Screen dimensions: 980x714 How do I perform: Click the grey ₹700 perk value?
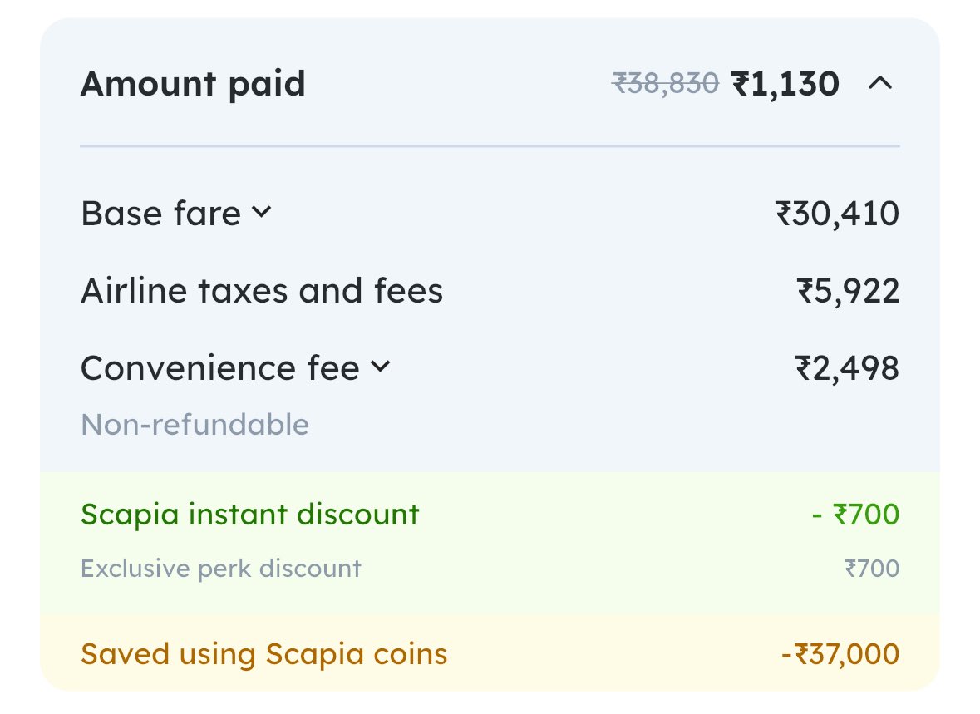coord(871,569)
